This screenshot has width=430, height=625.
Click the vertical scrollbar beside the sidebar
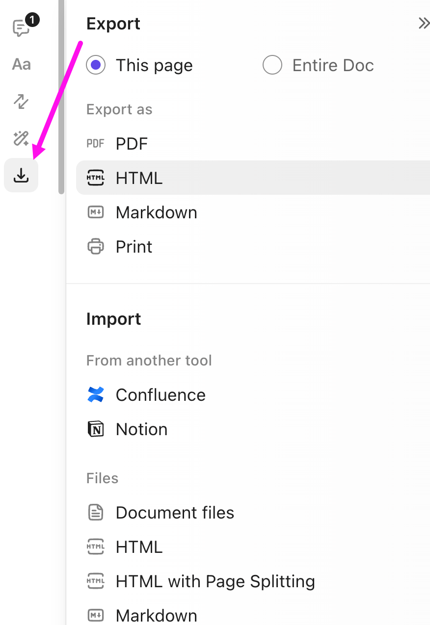click(x=61, y=97)
